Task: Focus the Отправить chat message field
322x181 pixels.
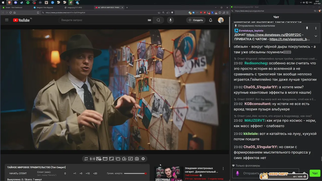Action: tap(265, 173)
